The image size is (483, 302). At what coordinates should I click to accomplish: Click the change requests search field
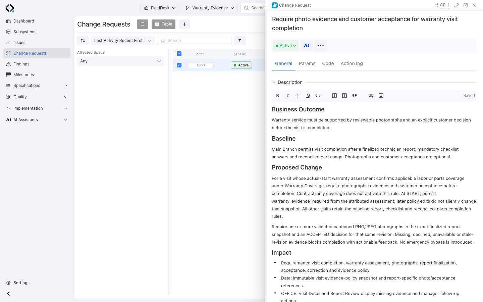pos(195,41)
